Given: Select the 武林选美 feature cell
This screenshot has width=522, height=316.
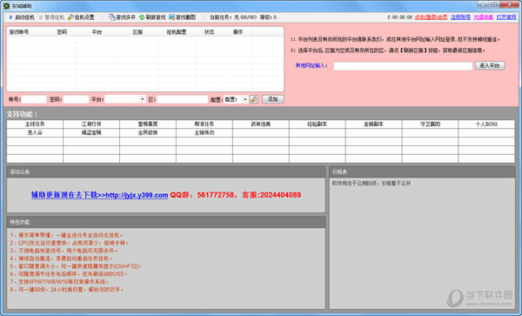Looking at the screenshot, I should pos(261,124).
